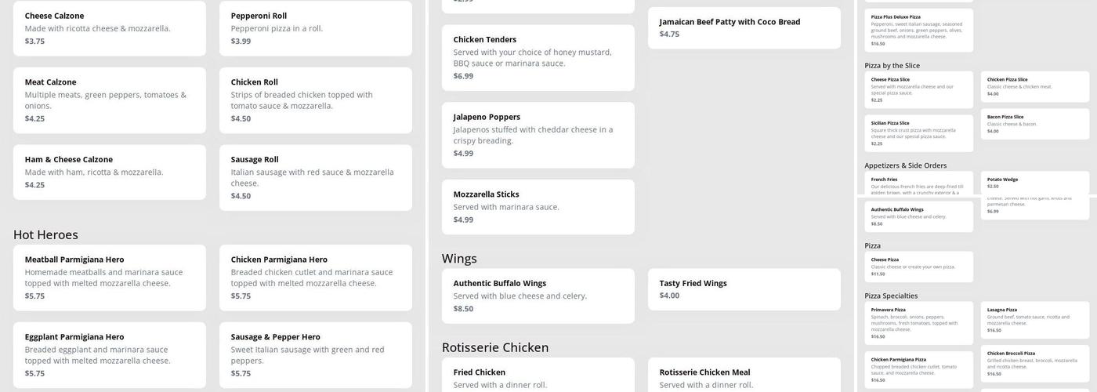This screenshot has height=392, width=1097.
Task: Open the Rotisserie Chicken Meal card
Action: [x=744, y=376]
